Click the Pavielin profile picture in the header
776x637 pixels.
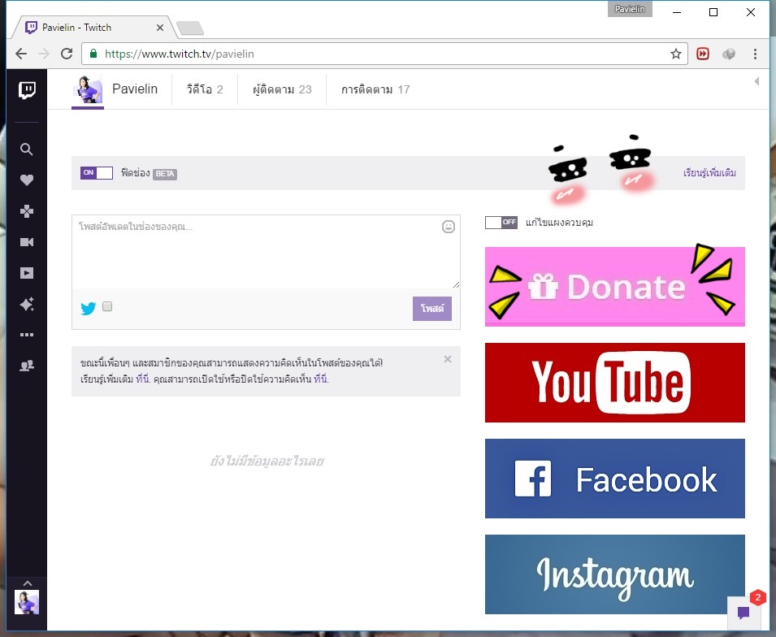pos(88,89)
